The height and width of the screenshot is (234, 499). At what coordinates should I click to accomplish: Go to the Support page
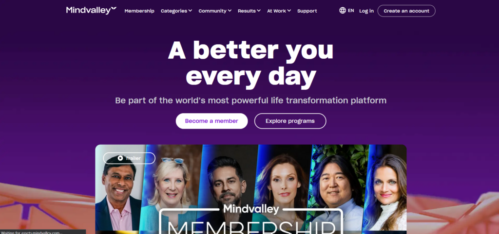click(307, 11)
